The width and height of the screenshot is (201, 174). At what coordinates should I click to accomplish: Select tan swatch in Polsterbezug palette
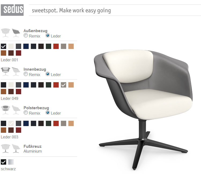coord(71,123)
